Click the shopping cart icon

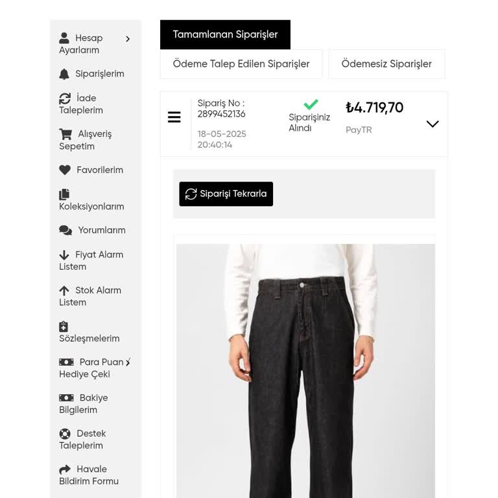coord(65,134)
